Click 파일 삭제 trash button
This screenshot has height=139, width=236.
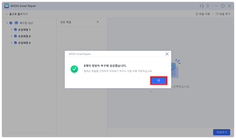point(203,14)
